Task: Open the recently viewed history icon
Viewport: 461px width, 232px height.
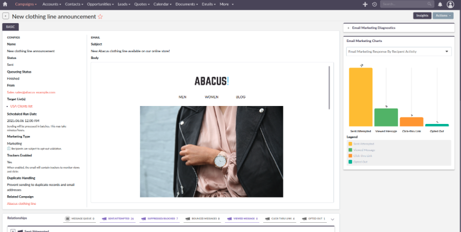Action: (x=374, y=4)
